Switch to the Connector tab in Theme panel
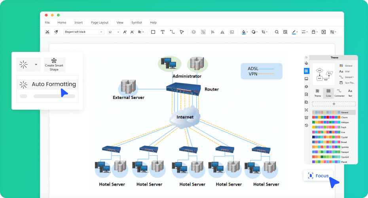 click(x=339, y=93)
